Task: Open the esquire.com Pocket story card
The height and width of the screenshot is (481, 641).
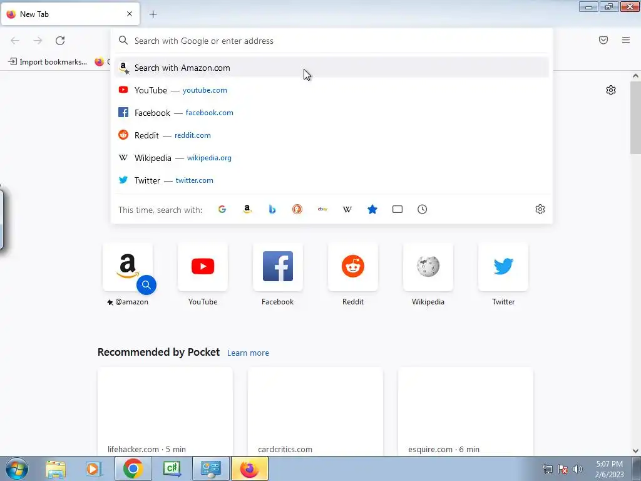Action: click(x=466, y=411)
